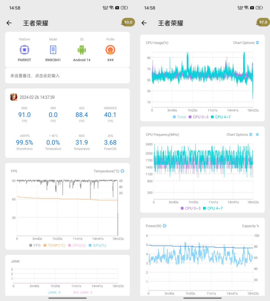The image size is (270, 301).
Task: Tap the VARIANCE 40.1 FPS value
Action: pos(110,115)
